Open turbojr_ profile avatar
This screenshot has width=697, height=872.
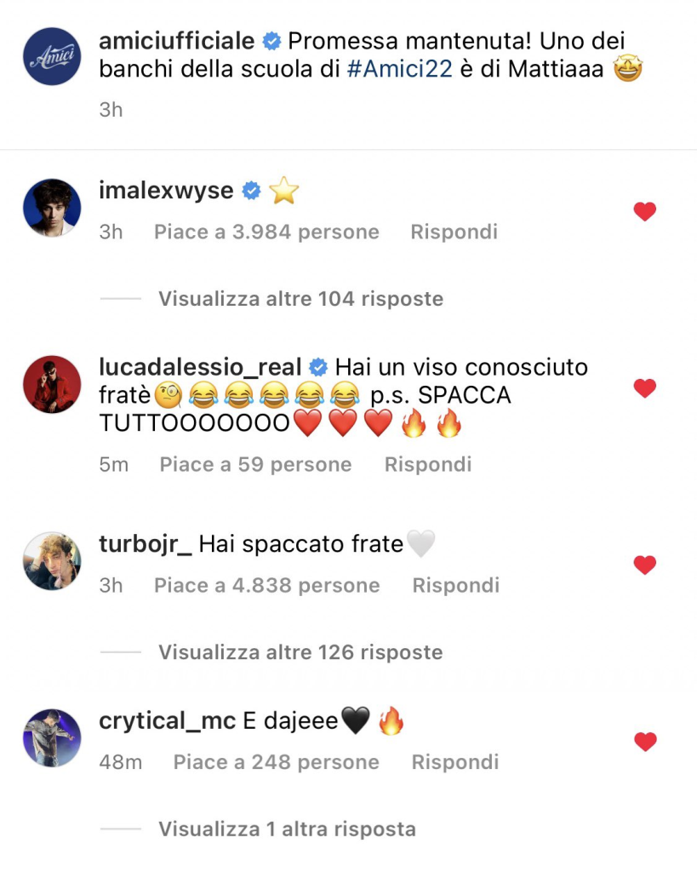pos(52,560)
